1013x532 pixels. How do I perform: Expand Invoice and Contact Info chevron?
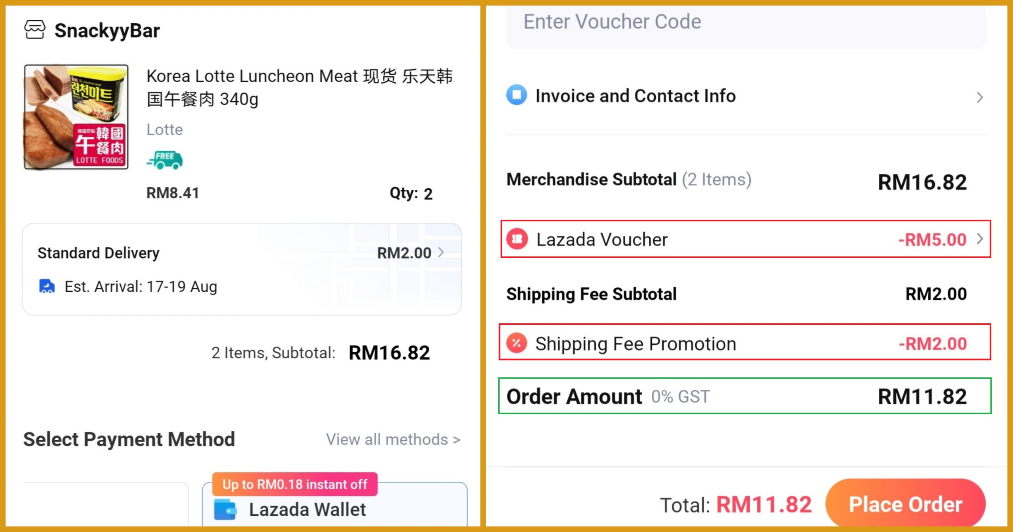979,97
